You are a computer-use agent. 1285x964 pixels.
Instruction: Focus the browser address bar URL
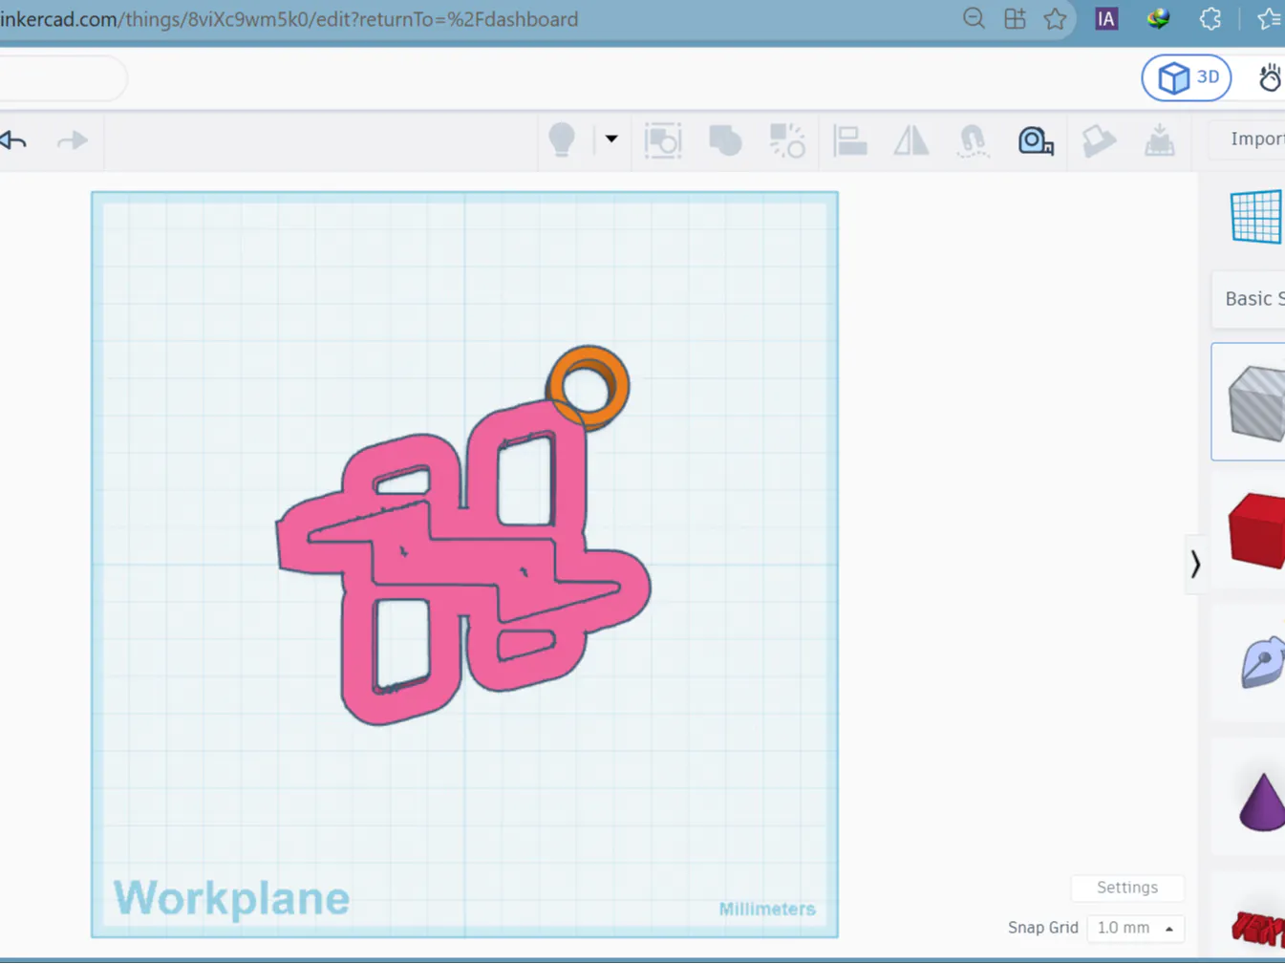click(289, 19)
